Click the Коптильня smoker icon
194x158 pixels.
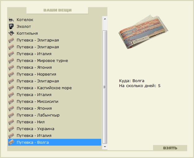11,33
